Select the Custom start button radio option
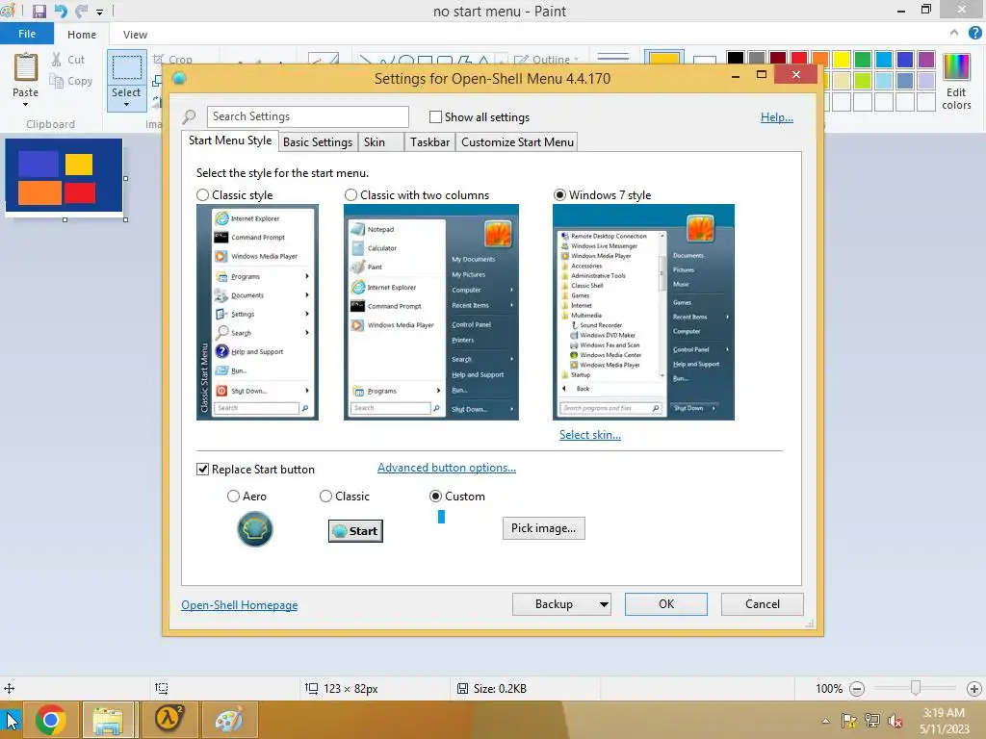 (435, 497)
